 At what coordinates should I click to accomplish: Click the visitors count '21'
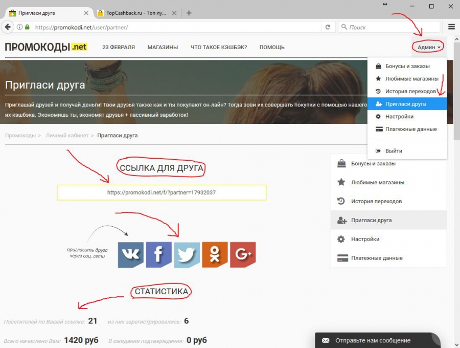93,321
